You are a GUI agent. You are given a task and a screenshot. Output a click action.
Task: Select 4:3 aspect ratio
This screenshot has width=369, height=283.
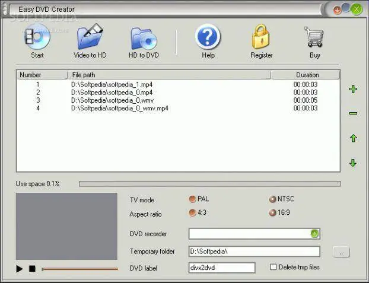click(x=192, y=213)
